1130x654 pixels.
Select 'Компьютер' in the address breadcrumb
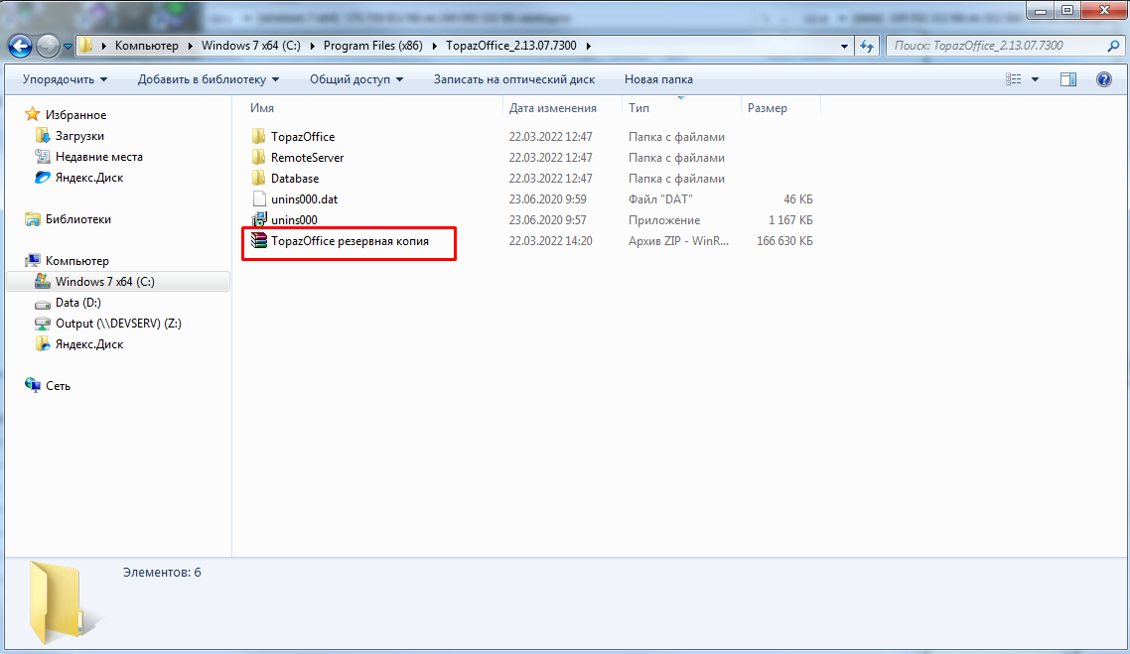(146, 46)
